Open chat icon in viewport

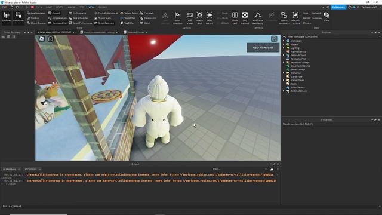click(50, 38)
